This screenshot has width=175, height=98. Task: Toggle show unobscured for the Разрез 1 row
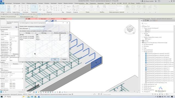pos(60,40)
